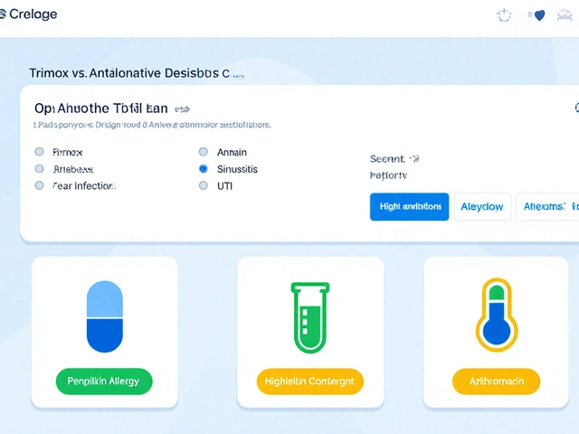
Task: Expand the arrow beside the panel title
Action: click(182, 108)
